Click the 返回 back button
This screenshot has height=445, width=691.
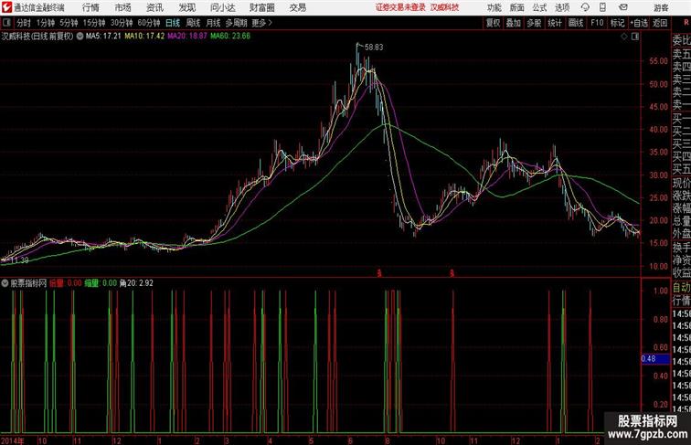[660, 23]
